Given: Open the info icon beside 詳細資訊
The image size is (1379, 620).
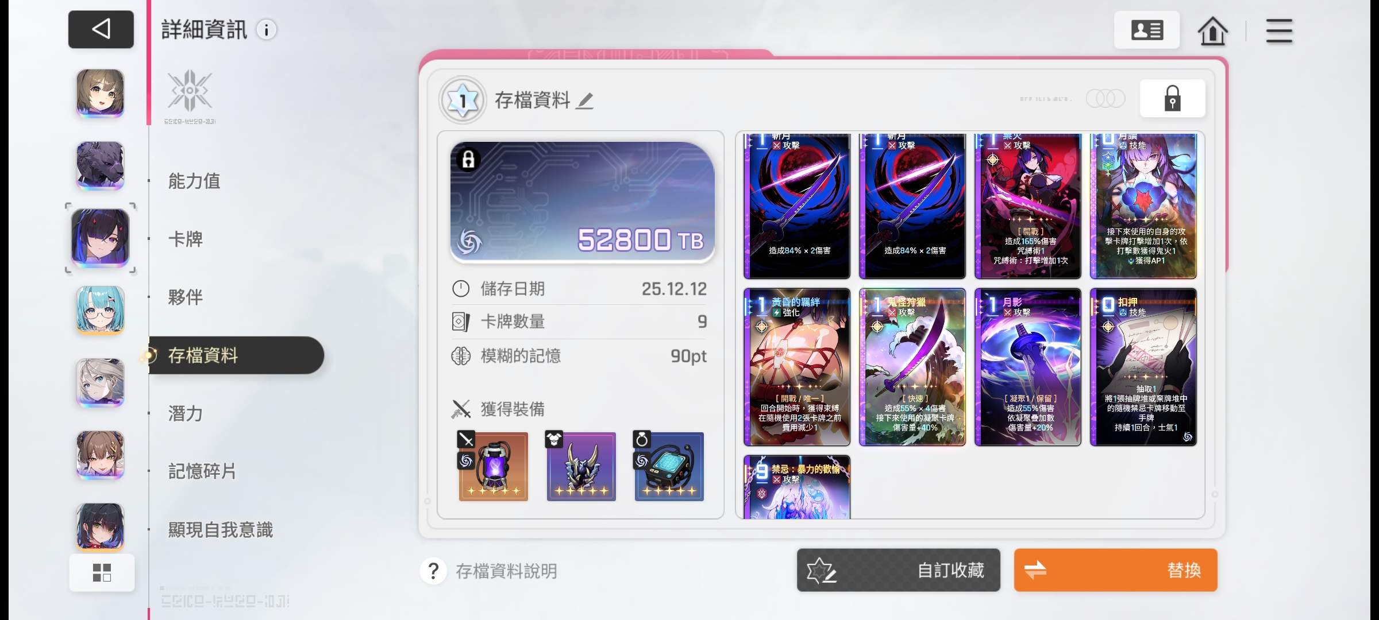Looking at the screenshot, I should click(266, 30).
